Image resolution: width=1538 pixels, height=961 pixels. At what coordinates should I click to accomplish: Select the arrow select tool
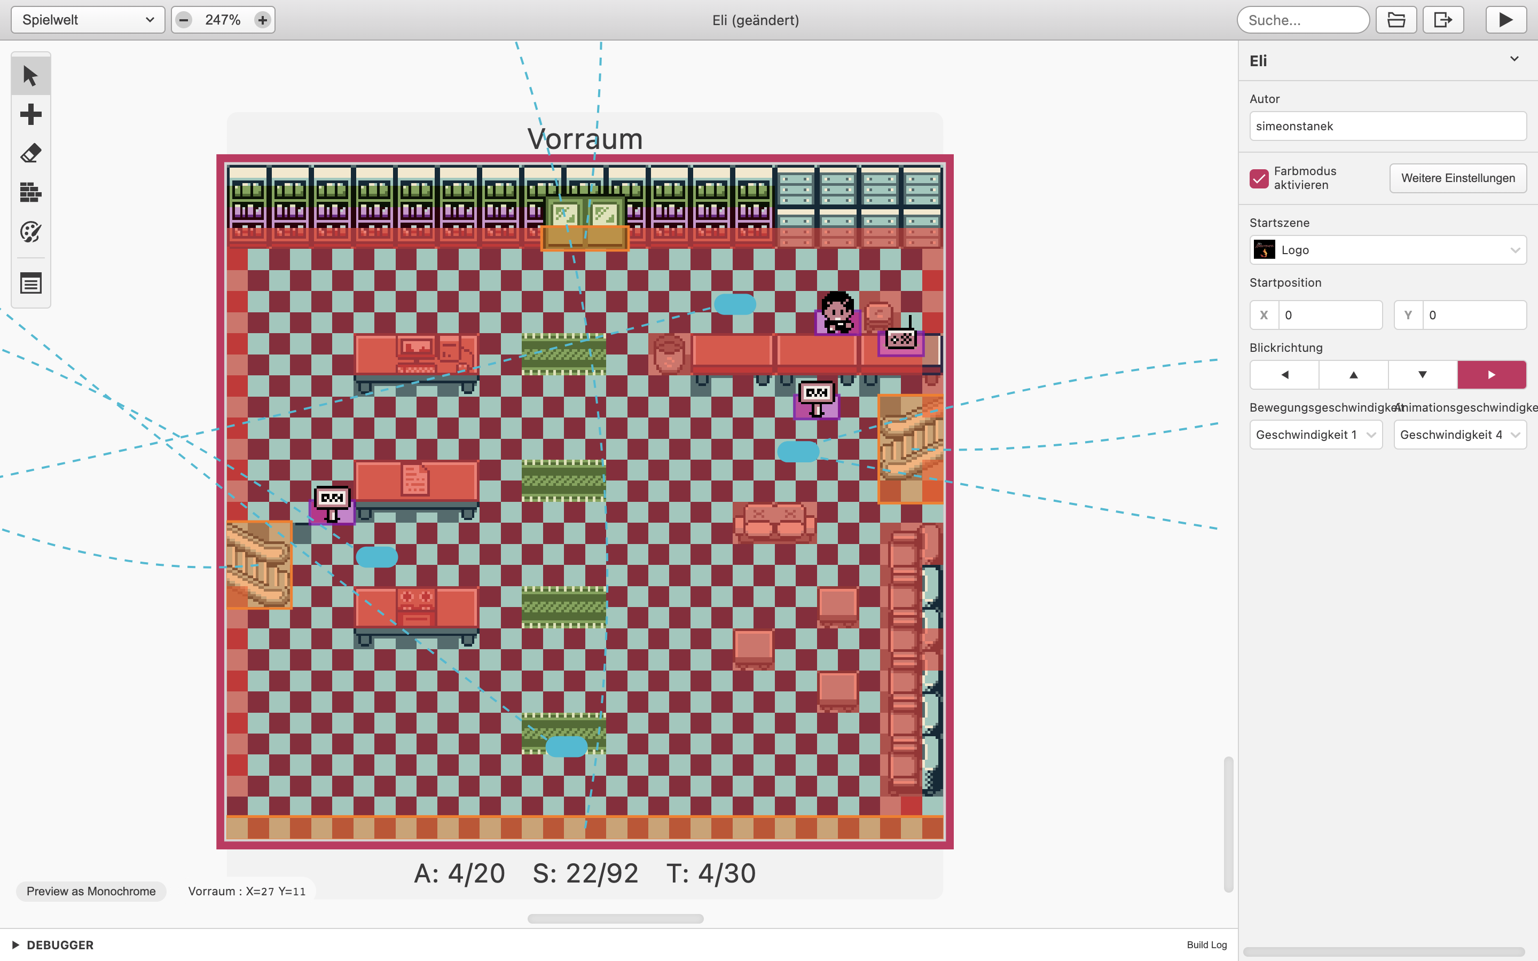tap(30, 76)
